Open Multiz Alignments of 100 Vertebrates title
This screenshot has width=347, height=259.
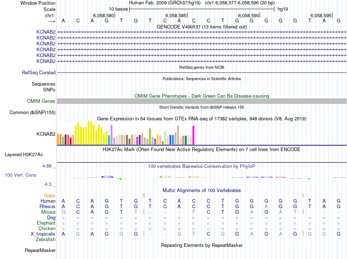click(202, 190)
